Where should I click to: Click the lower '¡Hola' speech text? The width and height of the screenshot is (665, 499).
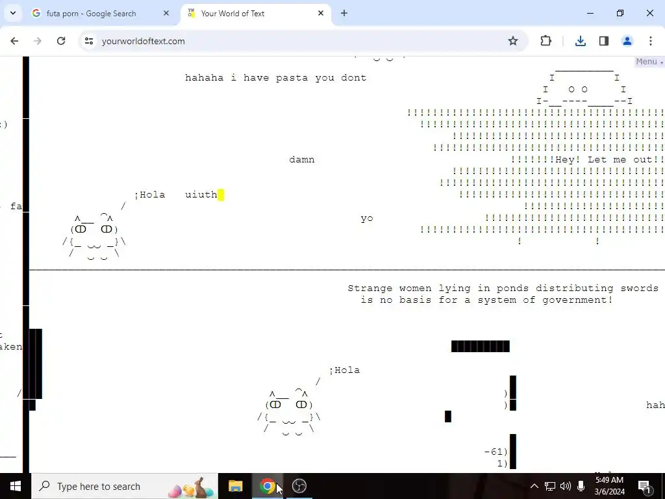(345, 370)
